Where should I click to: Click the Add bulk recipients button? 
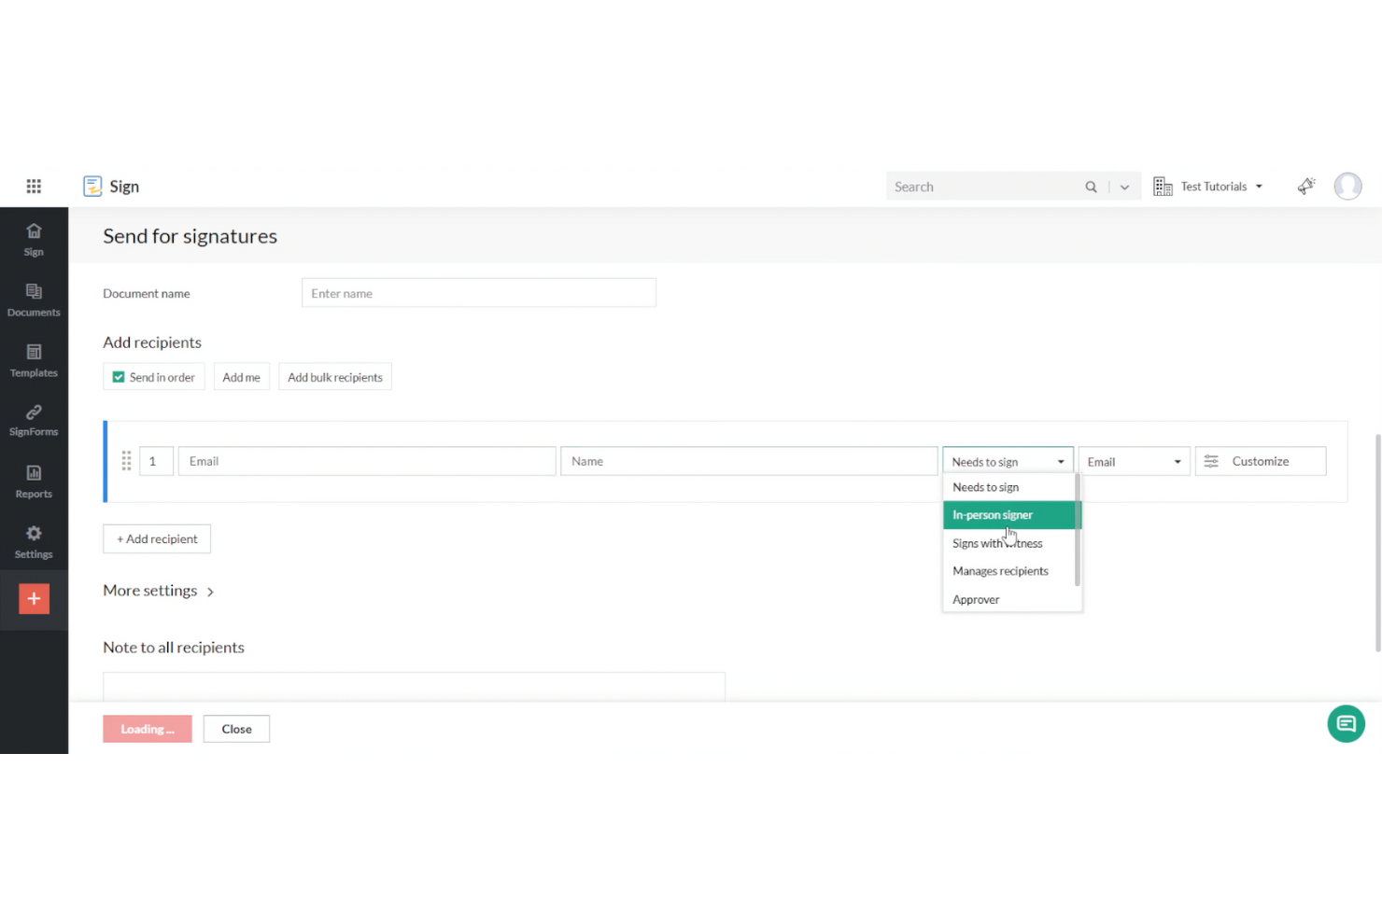click(334, 376)
